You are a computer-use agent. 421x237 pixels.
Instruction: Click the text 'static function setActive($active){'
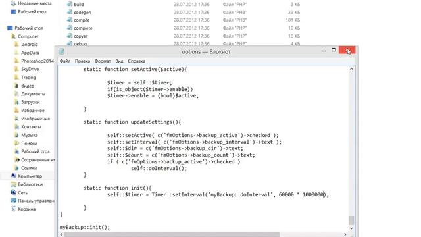click(135, 69)
